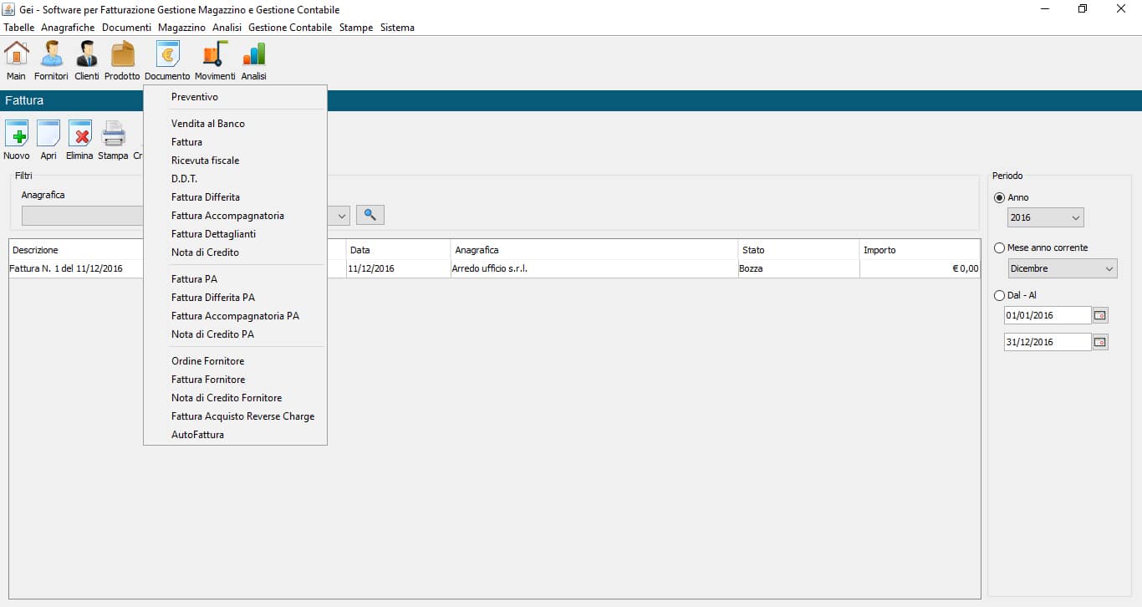Open the Gestione Contabile menu
The height and width of the screenshot is (607, 1142).
coord(290,28)
